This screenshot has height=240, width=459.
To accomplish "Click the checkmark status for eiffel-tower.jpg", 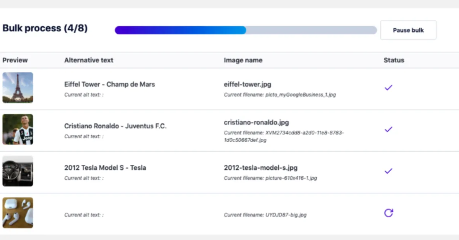I will coord(388,88).
